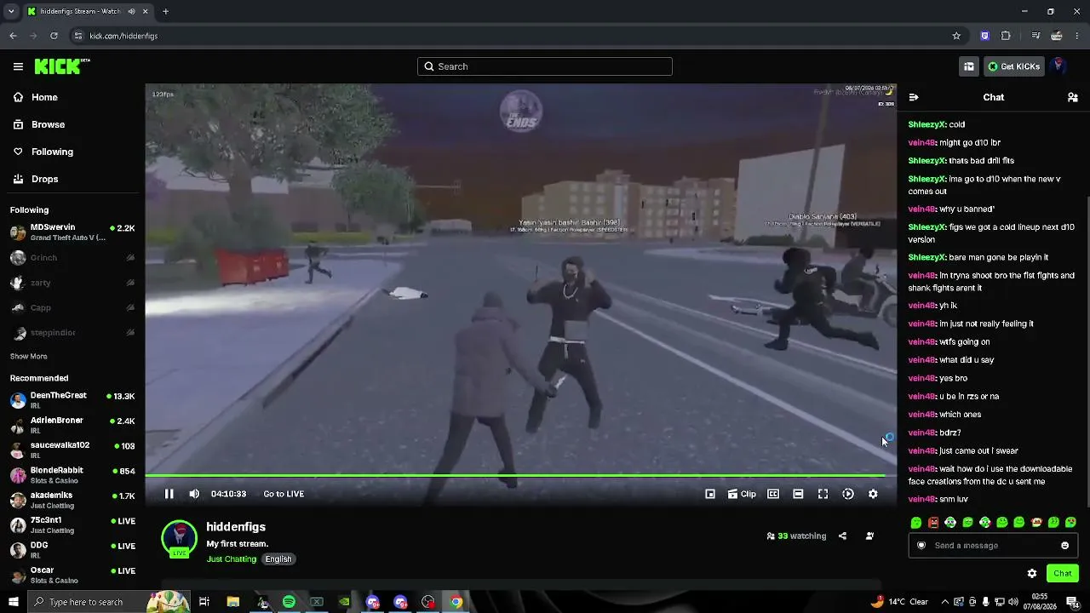
Task: Click the Get KICKs button
Action: [x=1014, y=66]
